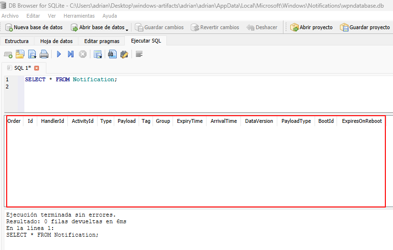Open the Archivo menu
The width and height of the screenshot is (393, 250).
coord(10,16)
